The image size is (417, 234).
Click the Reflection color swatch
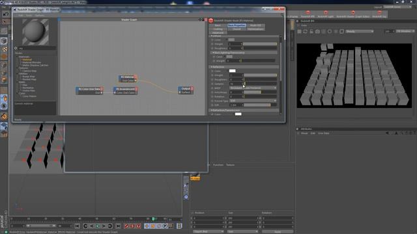[x=232, y=71]
